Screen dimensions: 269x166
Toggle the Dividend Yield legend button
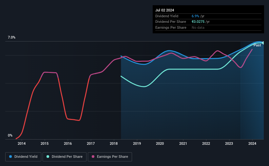(23, 157)
